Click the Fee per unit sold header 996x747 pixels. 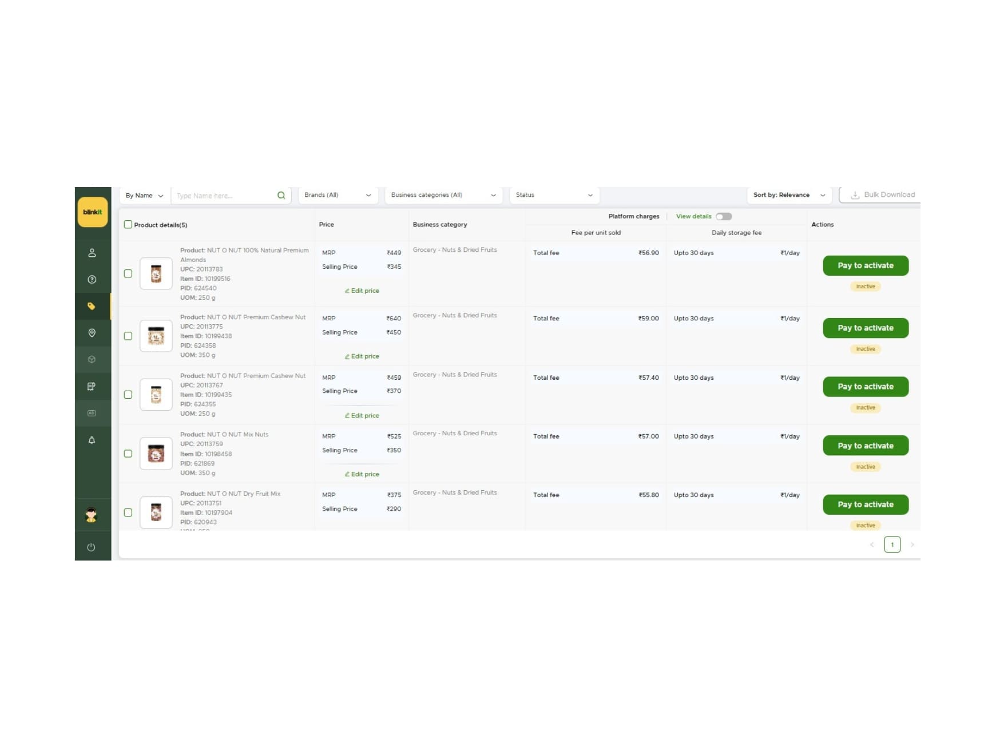coord(596,233)
